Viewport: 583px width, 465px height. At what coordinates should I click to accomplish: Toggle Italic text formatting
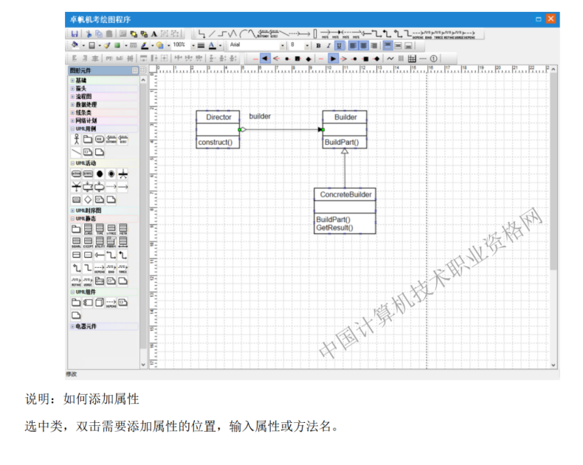point(328,46)
